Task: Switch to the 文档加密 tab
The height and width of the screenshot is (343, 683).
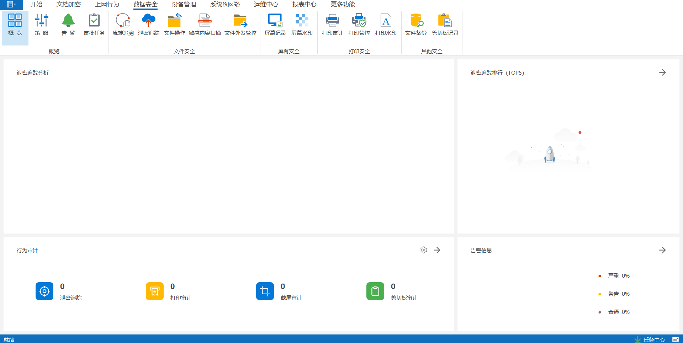Action: click(x=68, y=5)
